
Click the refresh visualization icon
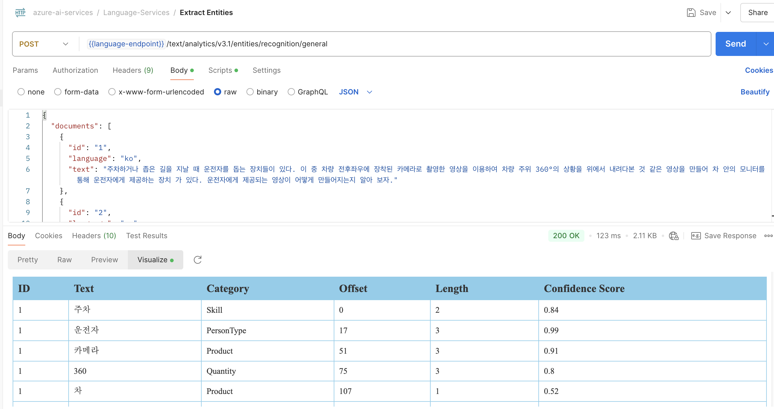197,260
